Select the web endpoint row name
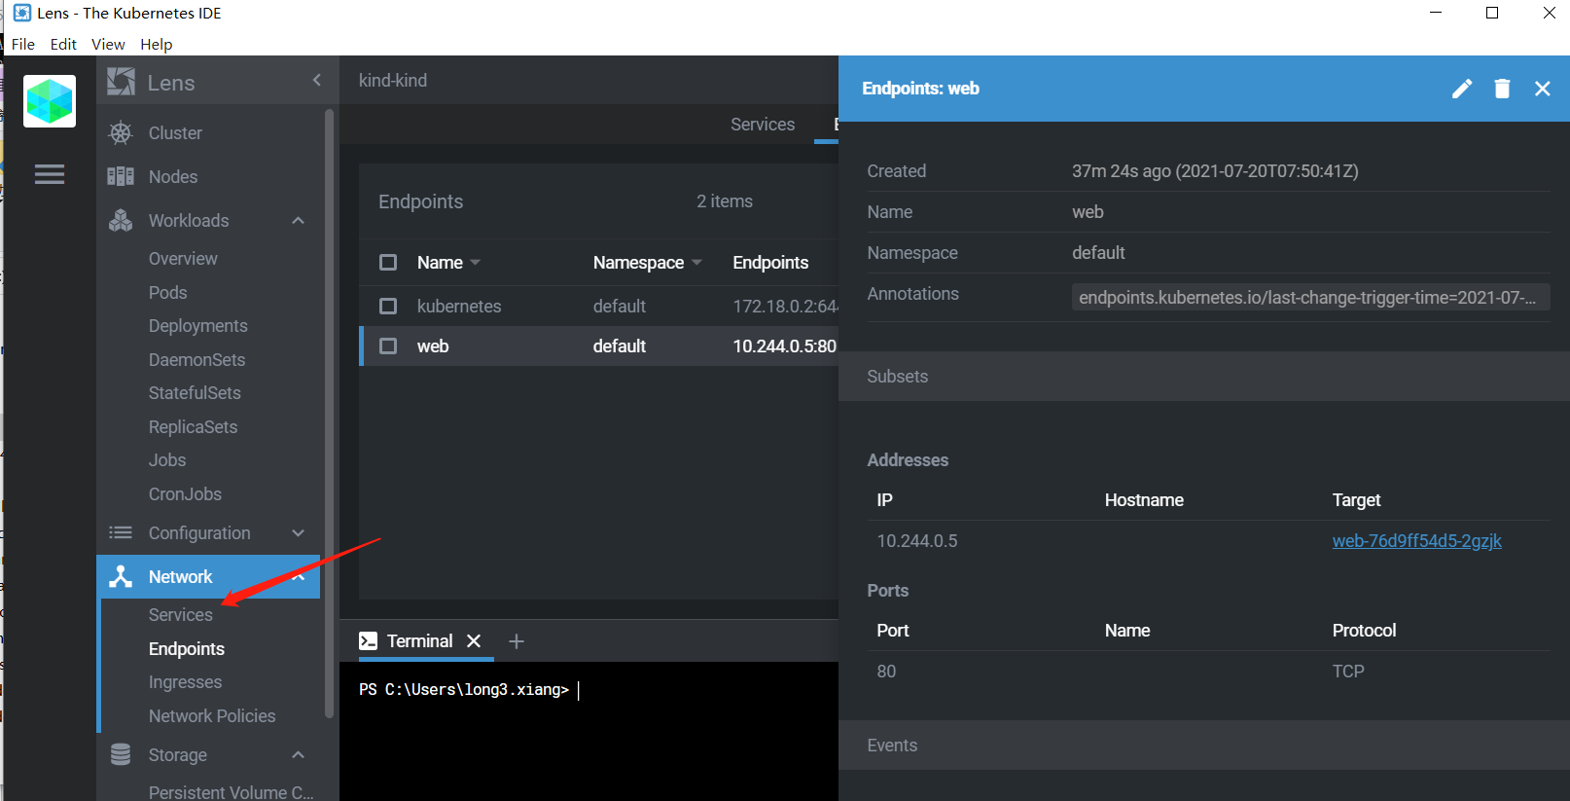Screen dimensions: 1570x801 click(433, 346)
